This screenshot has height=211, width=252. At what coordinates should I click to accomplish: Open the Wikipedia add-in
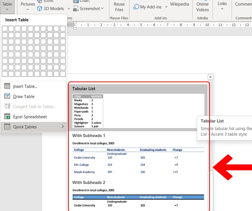(x=179, y=4)
